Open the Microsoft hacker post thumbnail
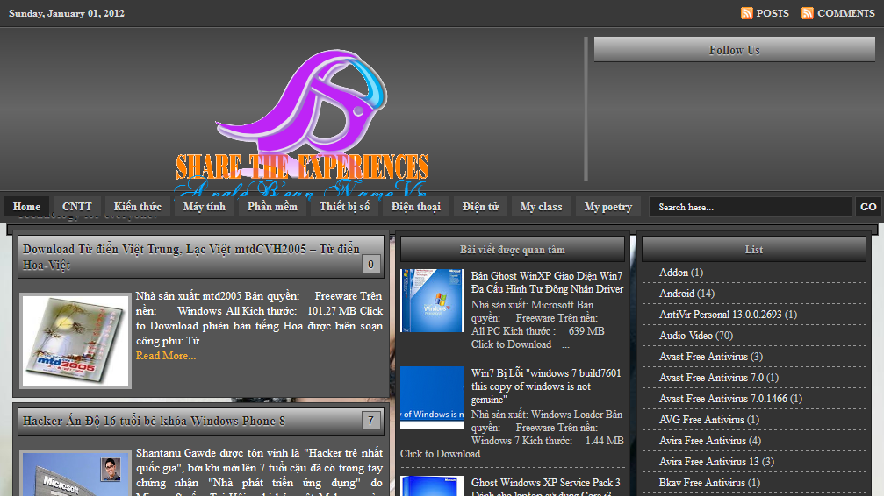 (x=75, y=473)
